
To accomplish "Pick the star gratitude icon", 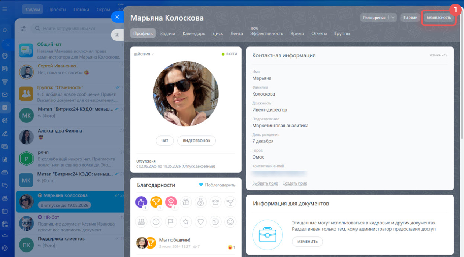I will (186, 221).
